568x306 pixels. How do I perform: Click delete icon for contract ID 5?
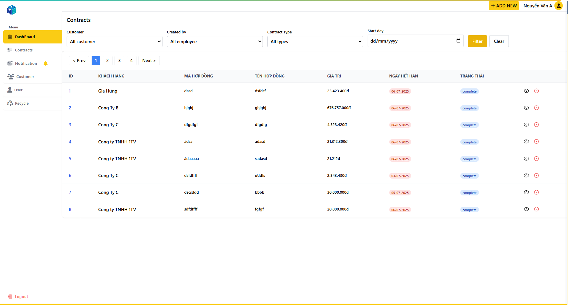[536, 159]
